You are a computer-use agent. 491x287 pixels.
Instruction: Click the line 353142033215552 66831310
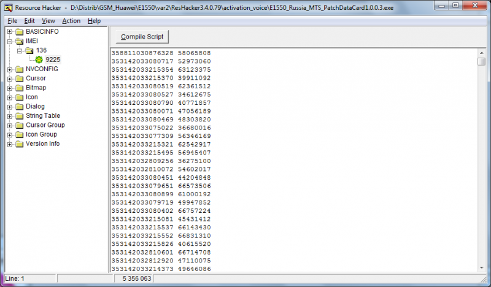[161, 235]
